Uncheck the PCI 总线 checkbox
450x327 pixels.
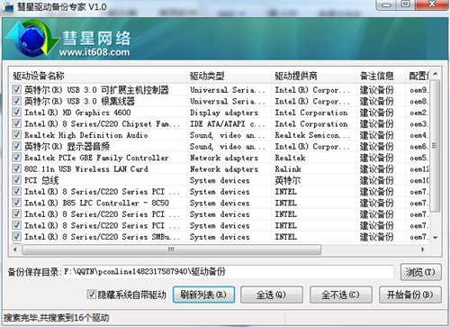tap(17, 180)
